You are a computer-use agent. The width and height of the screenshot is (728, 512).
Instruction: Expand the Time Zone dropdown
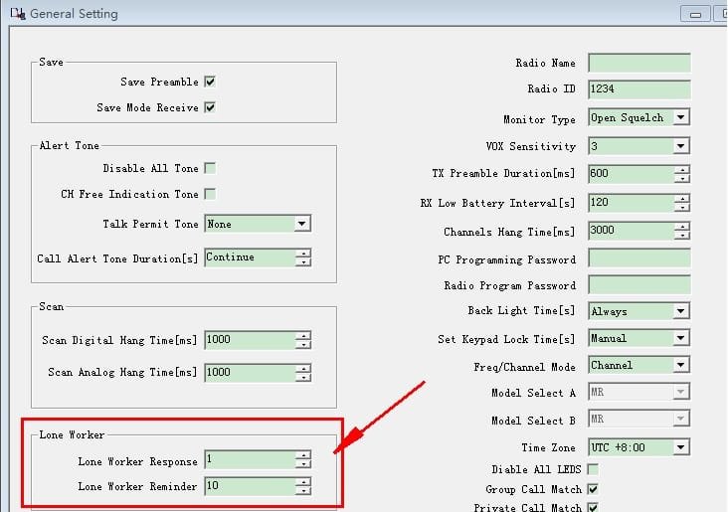(681, 447)
